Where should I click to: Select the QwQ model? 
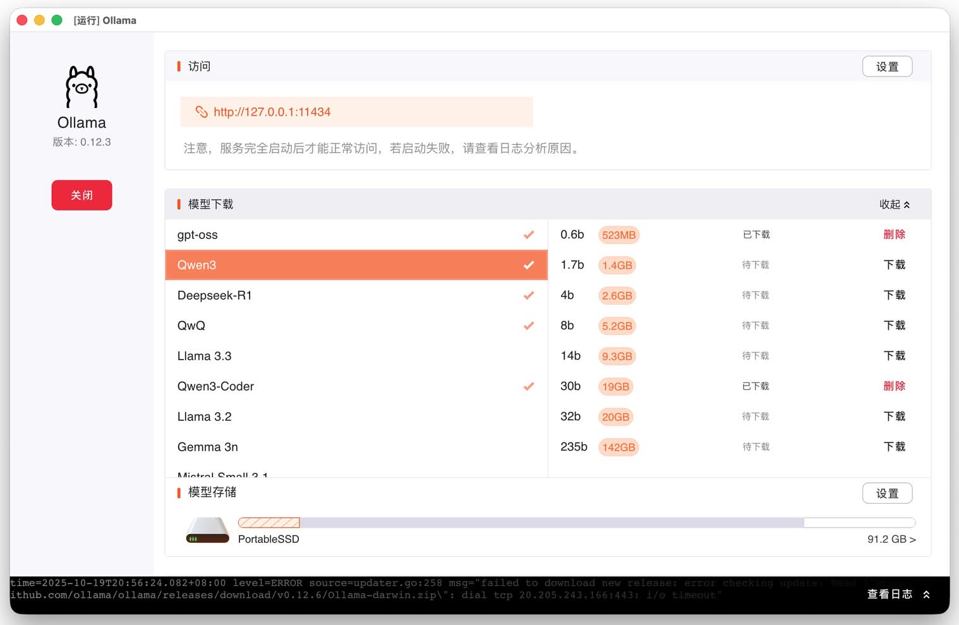356,325
